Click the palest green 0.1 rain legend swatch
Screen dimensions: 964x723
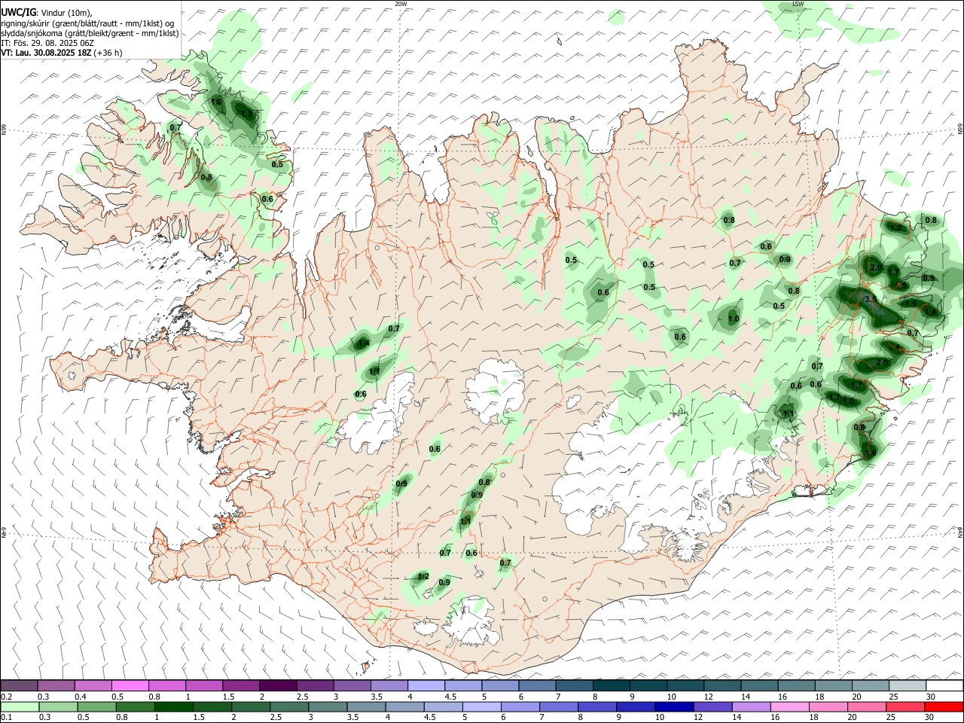point(20,707)
